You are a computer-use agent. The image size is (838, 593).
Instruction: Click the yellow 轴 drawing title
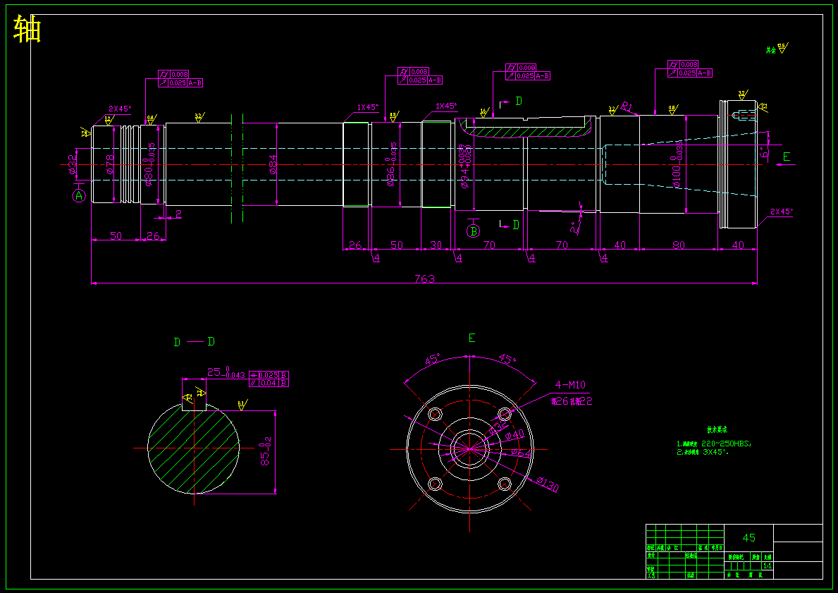pyautogui.click(x=27, y=30)
